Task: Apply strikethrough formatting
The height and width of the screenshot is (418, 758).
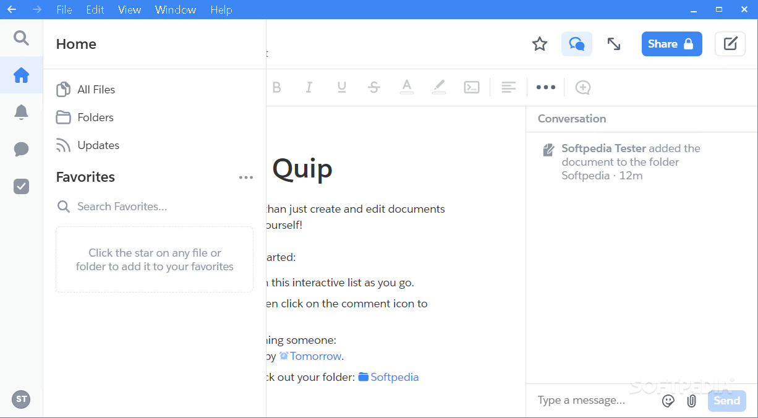Action: pyautogui.click(x=373, y=88)
